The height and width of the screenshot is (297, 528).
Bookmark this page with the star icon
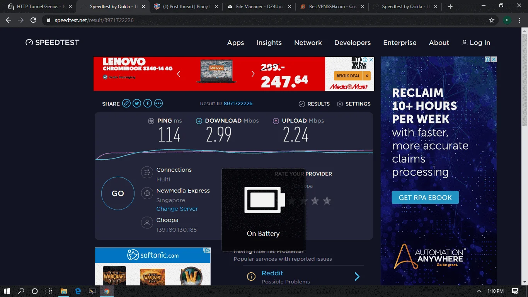click(x=492, y=20)
